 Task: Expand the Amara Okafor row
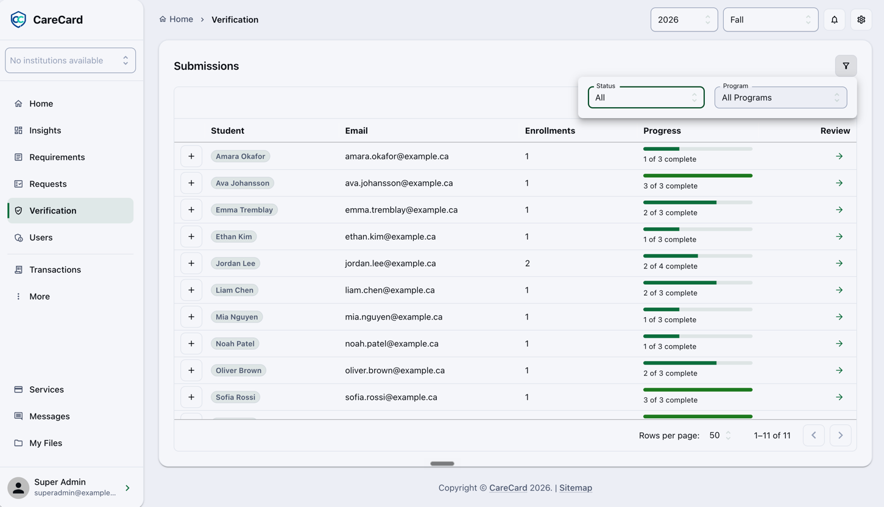coord(191,156)
